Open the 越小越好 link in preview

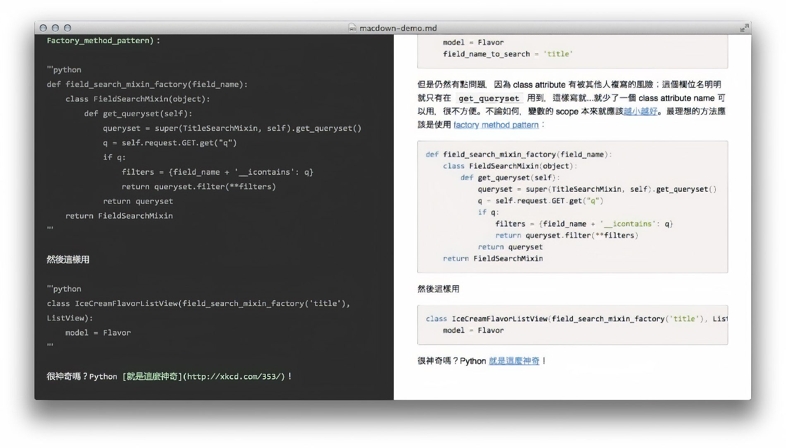(x=640, y=111)
